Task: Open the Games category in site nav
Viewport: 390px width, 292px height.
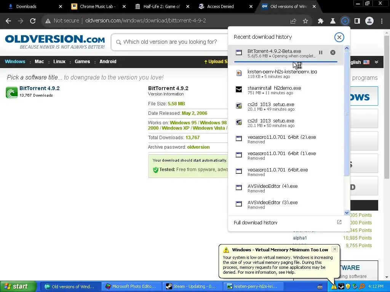Action: [x=82, y=62]
